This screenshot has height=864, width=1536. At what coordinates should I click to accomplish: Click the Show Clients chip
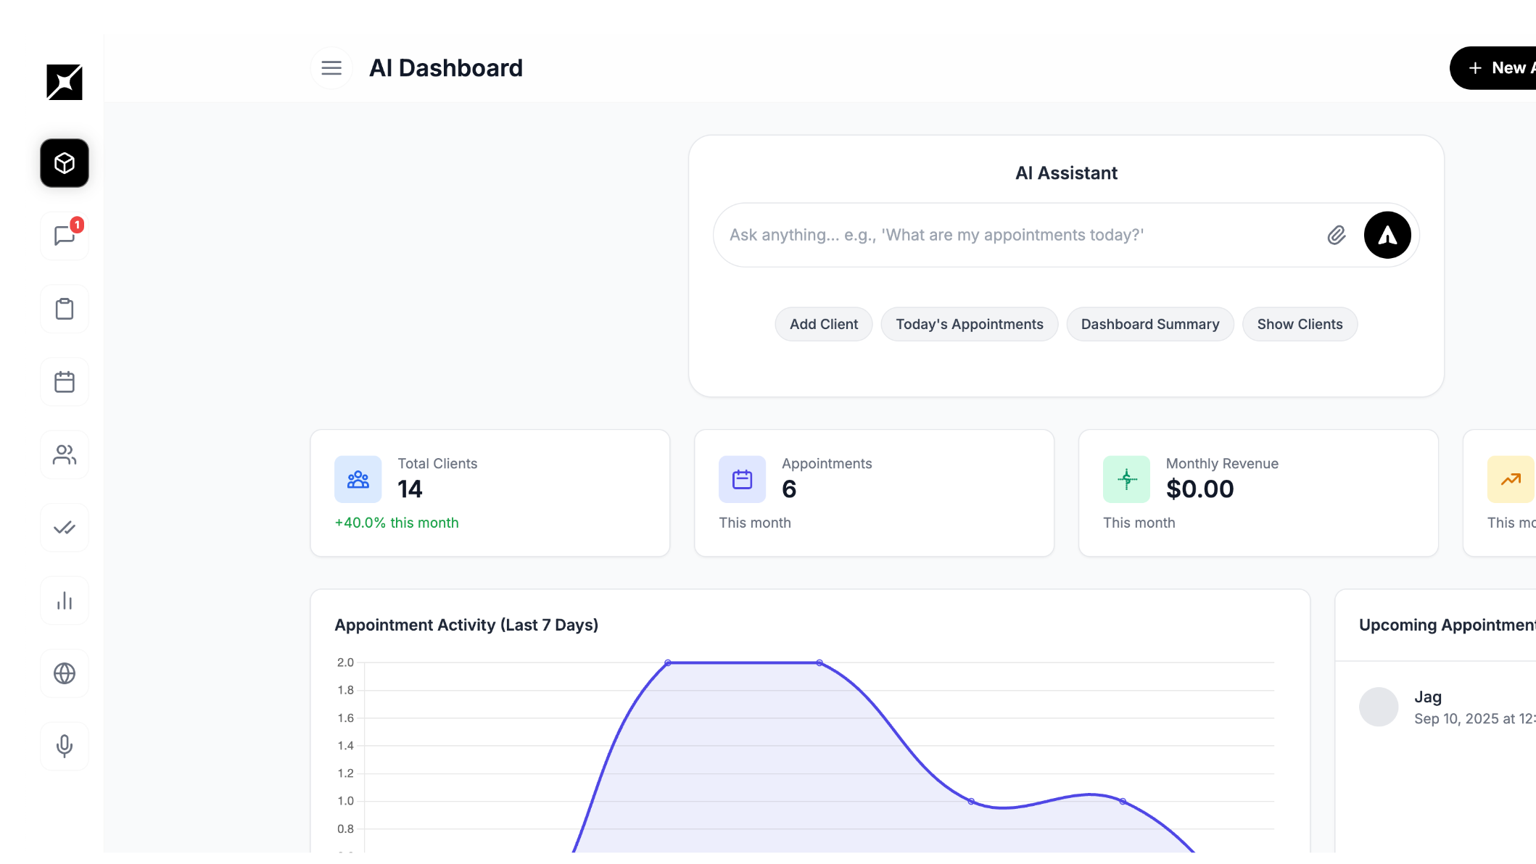(1300, 324)
